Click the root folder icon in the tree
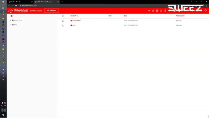This screenshot has height=118, width=209. coord(12,16)
